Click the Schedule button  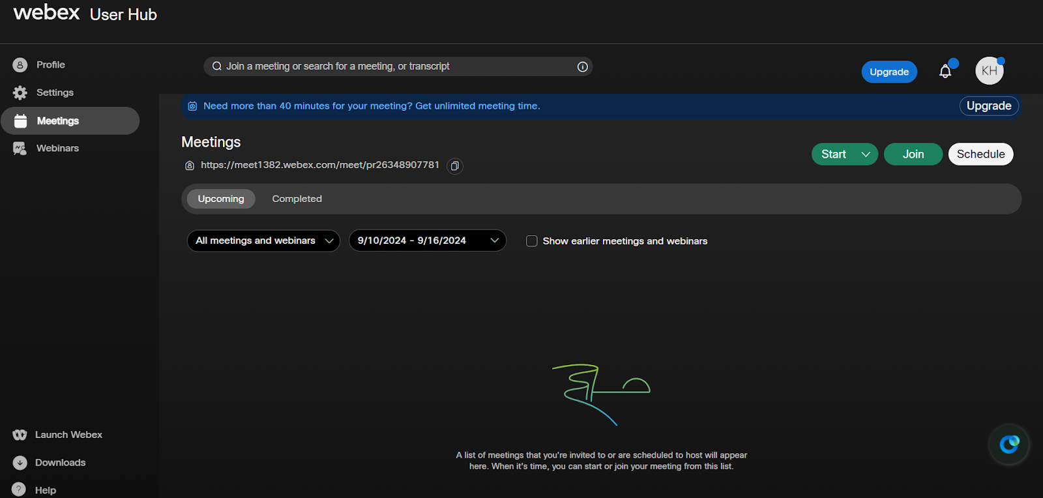coord(981,154)
